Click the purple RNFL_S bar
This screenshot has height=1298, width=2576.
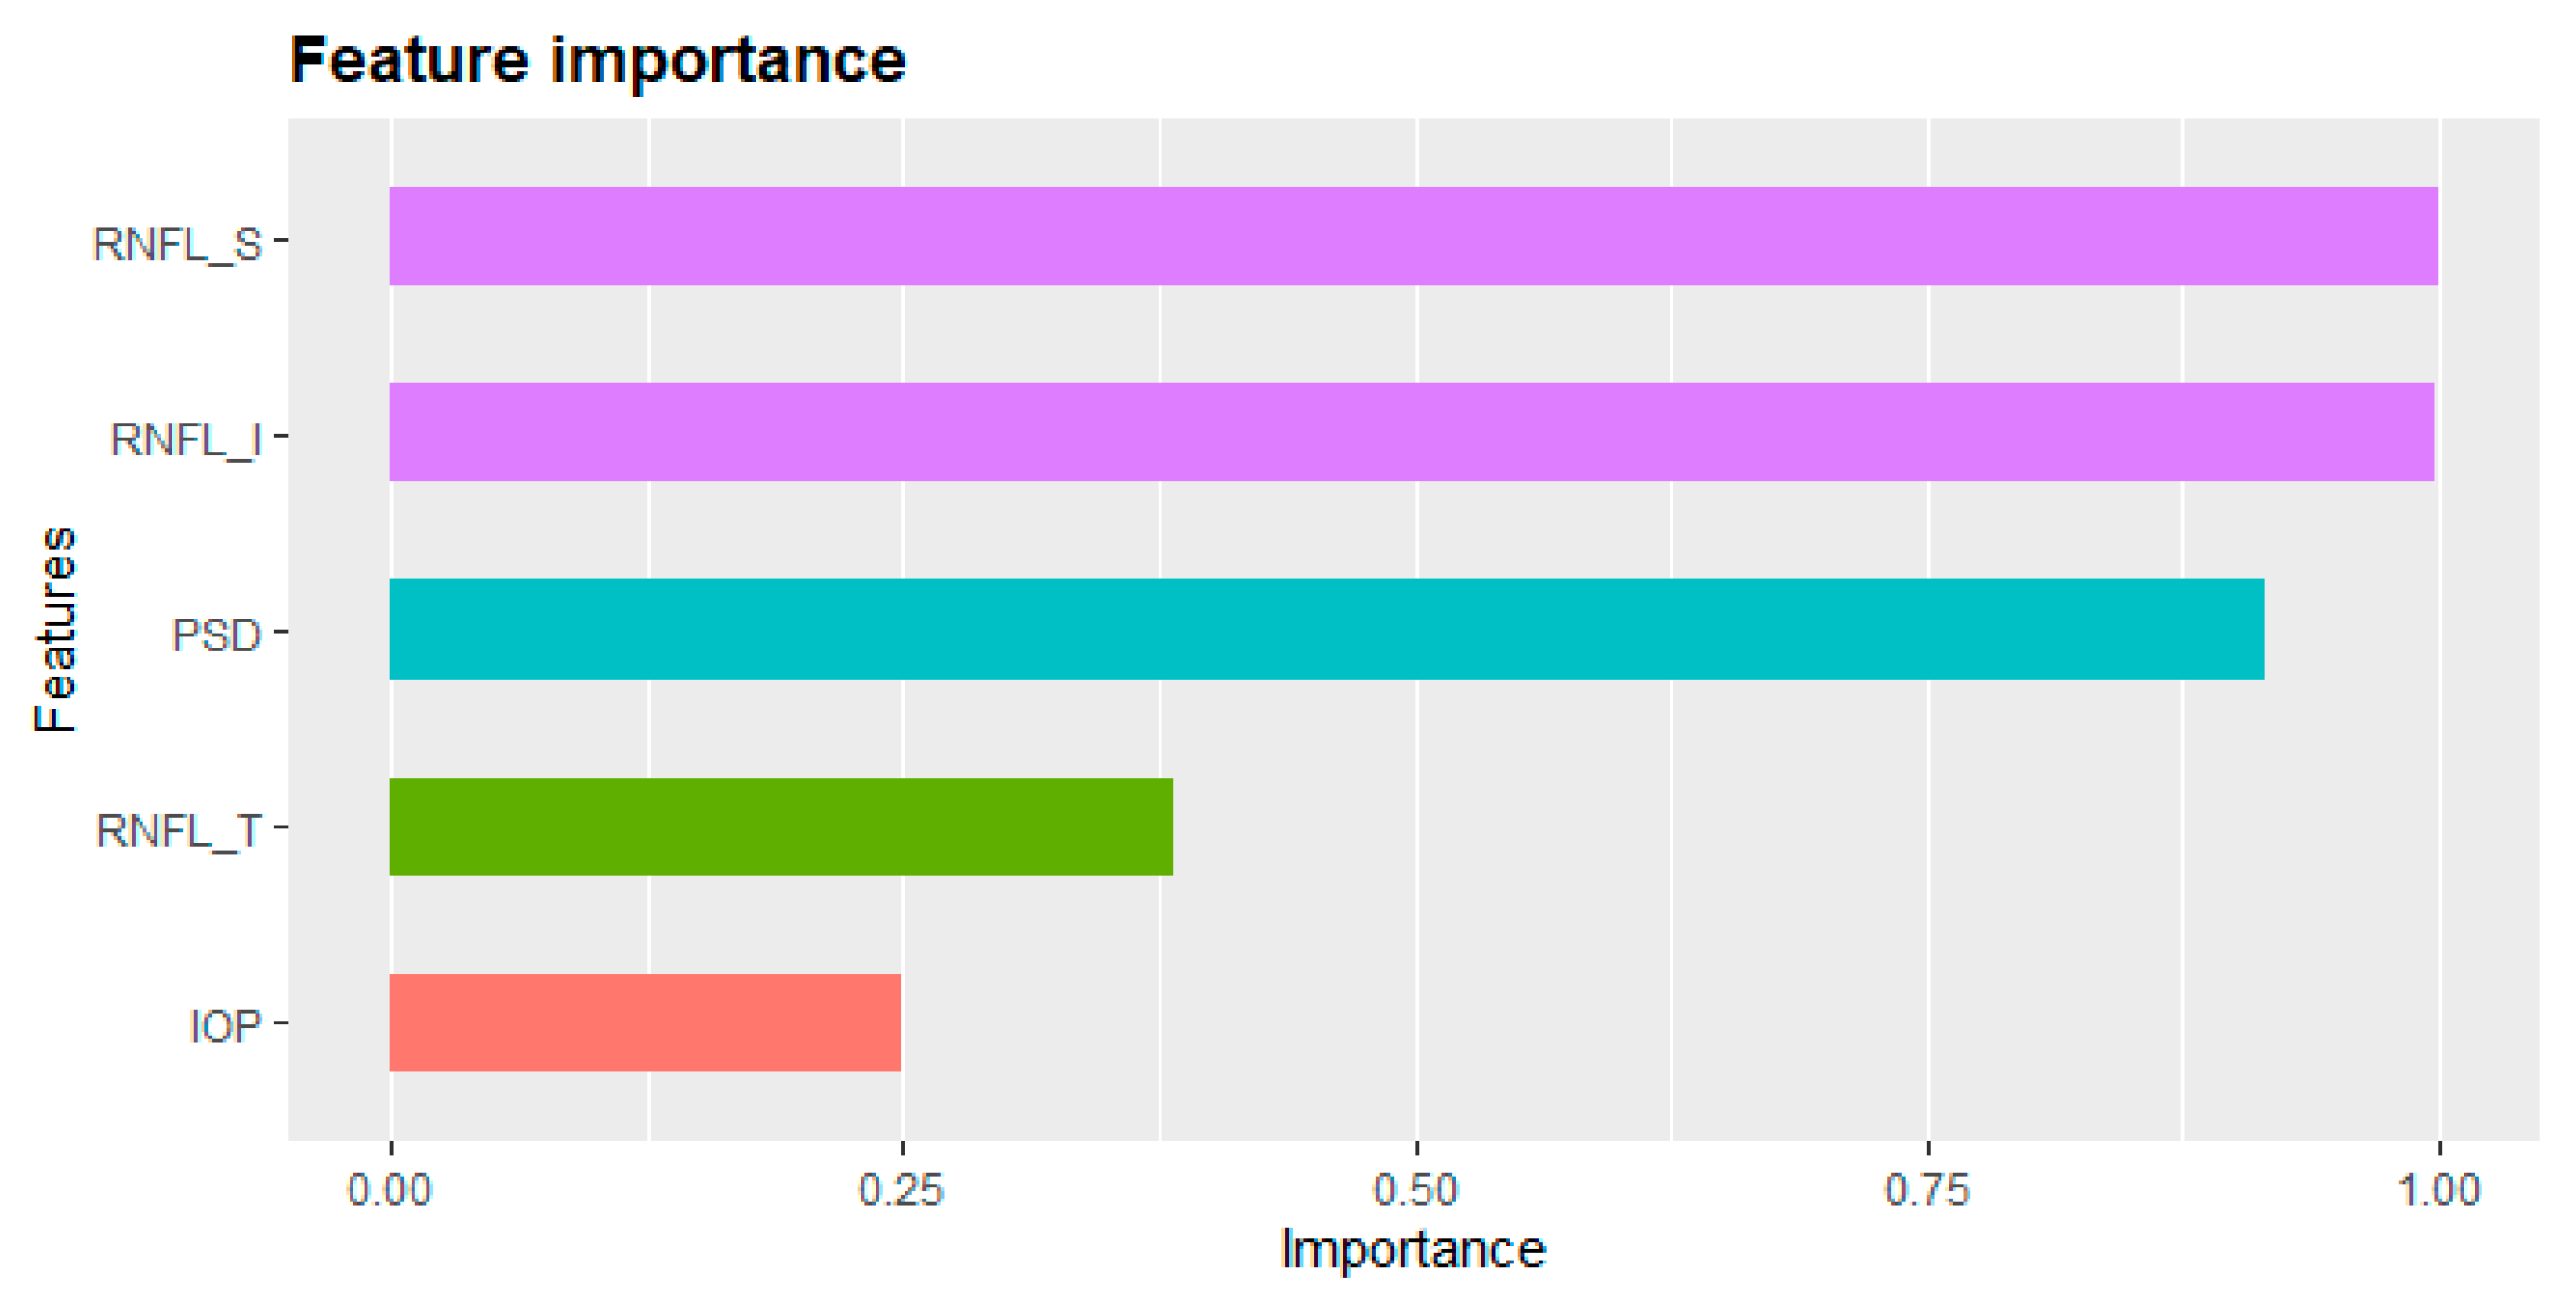(x=1412, y=236)
